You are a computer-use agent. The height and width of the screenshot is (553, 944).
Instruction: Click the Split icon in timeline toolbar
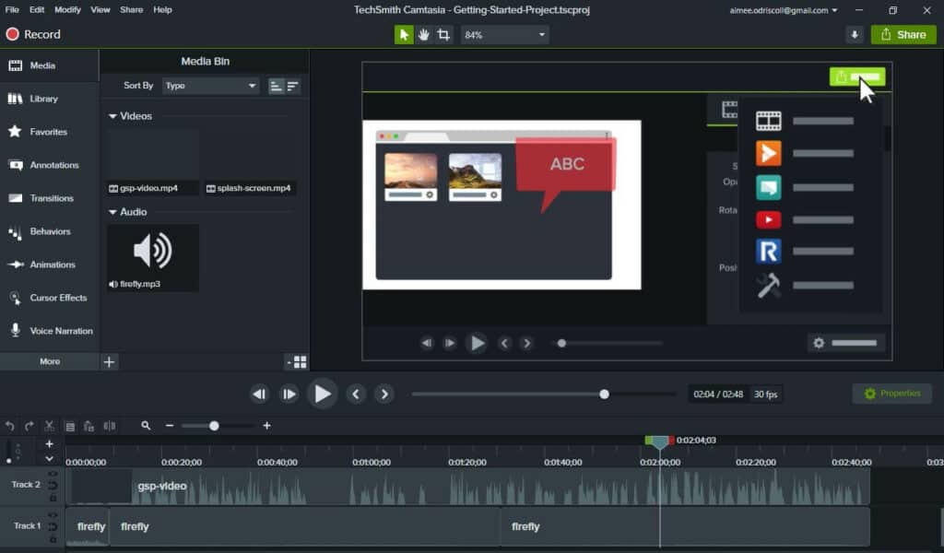point(110,426)
